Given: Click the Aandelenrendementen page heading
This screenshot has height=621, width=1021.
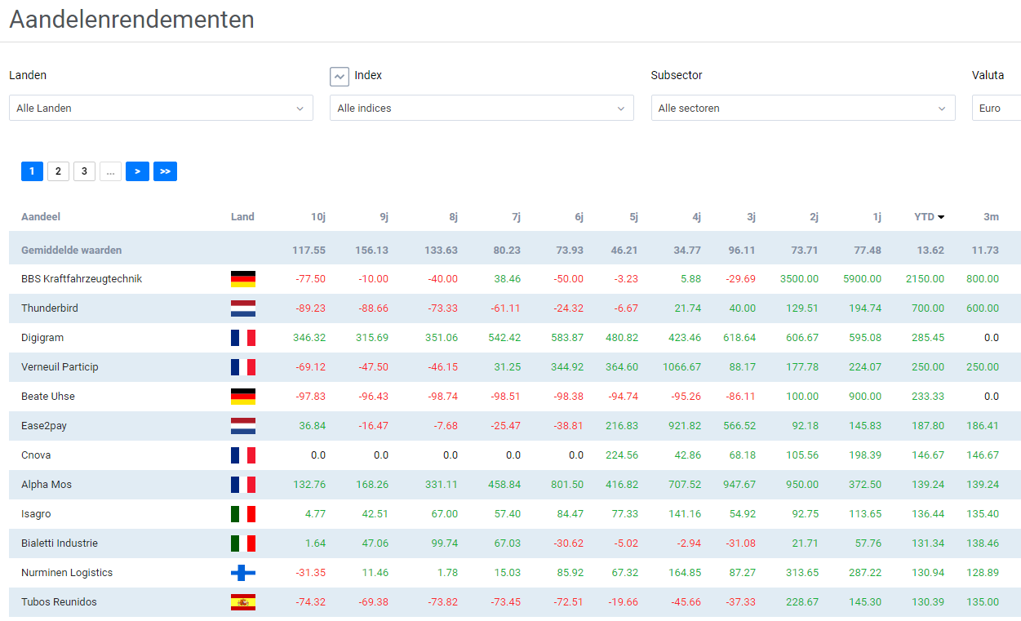Looking at the screenshot, I should tap(131, 19).
